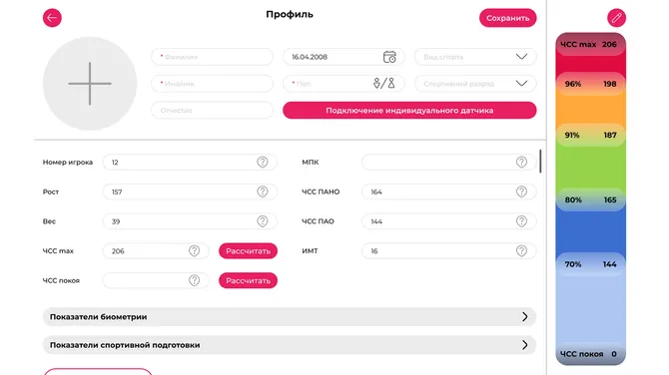The height and width of the screenshot is (375, 669).
Task: Click the avatar photo placeholder
Action: click(x=90, y=84)
